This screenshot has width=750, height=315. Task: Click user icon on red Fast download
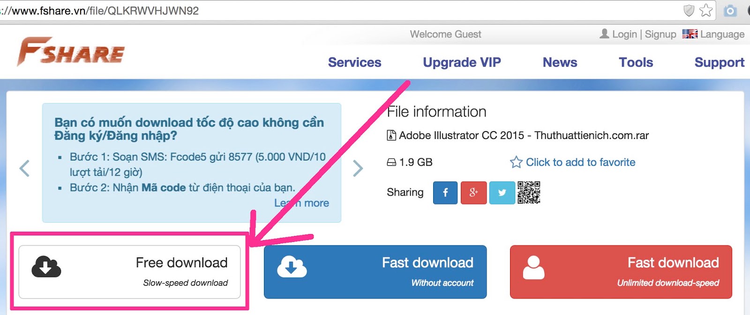pyautogui.click(x=534, y=267)
